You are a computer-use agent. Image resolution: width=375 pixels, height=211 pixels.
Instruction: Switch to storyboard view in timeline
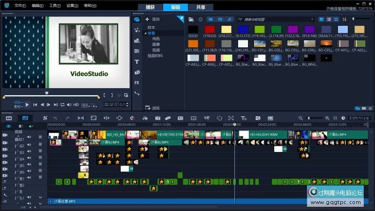tap(9, 118)
